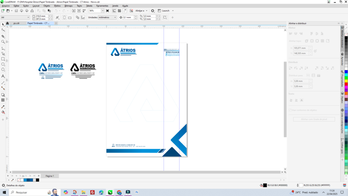
Task: Publish to PDF icon
Action: coord(84,11)
